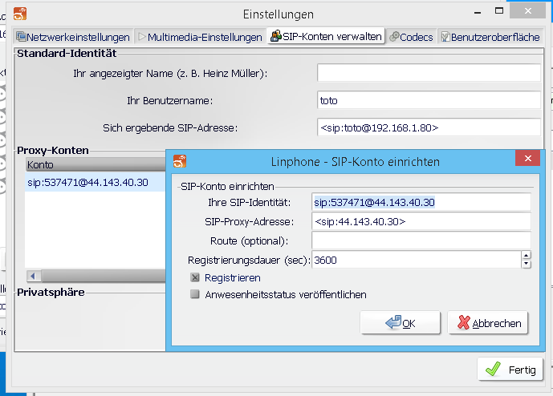Open the Codecs tab
Screen dimensions: 553x396
(x=411, y=37)
